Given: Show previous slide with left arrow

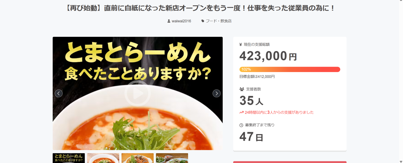Looking at the screenshot, I should (x=59, y=93).
